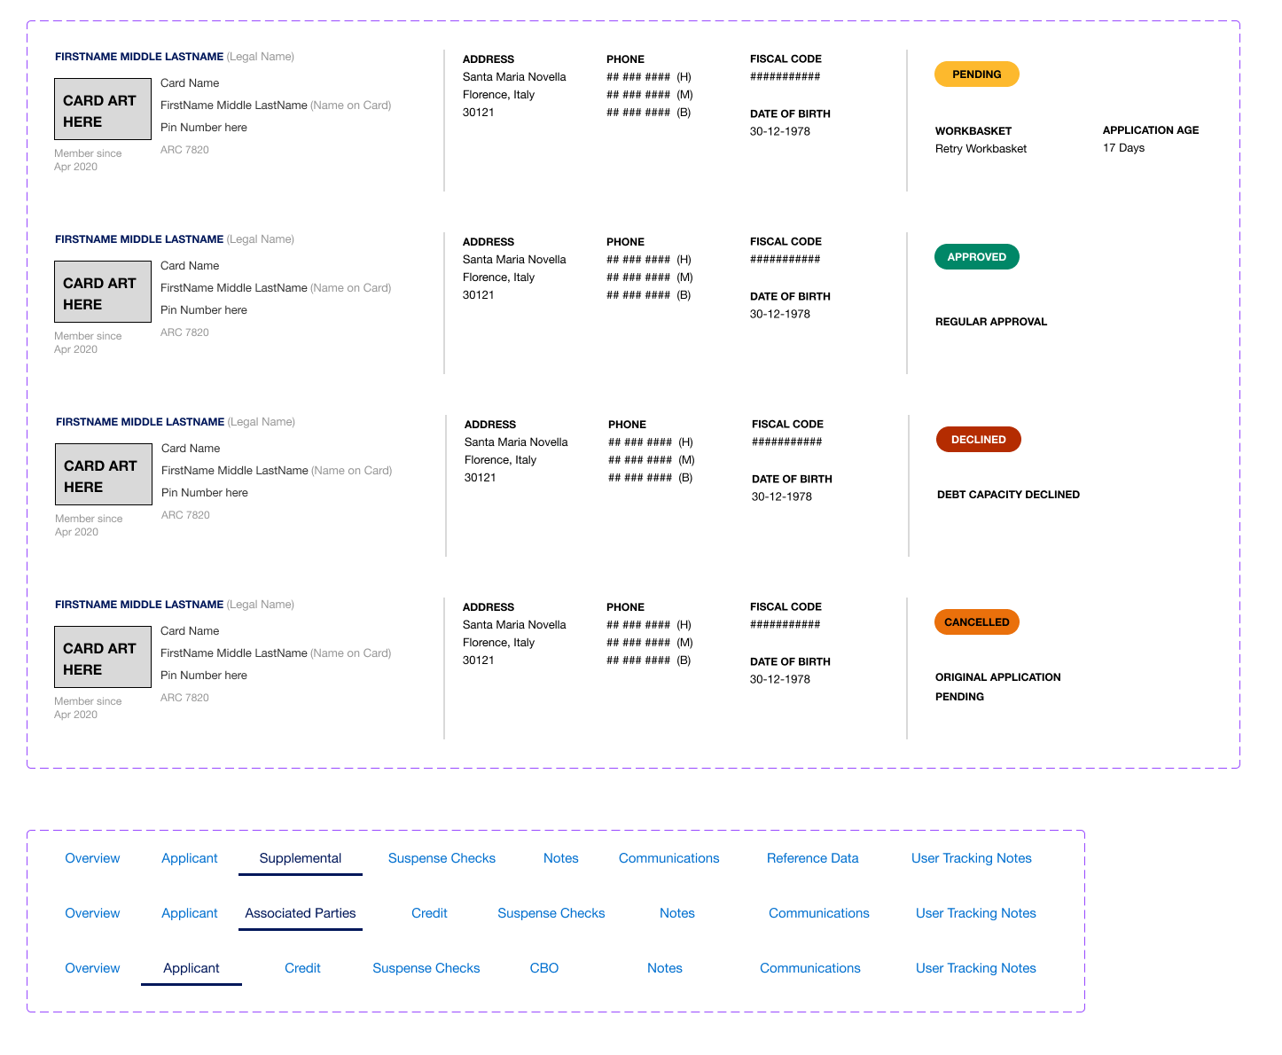Viewport: 1282px width, 1055px height.
Task: Open the Overview tab in the middle row
Action: point(92,912)
